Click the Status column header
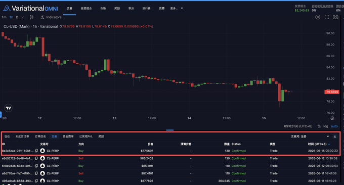The image size is (344, 185). click(x=236, y=144)
